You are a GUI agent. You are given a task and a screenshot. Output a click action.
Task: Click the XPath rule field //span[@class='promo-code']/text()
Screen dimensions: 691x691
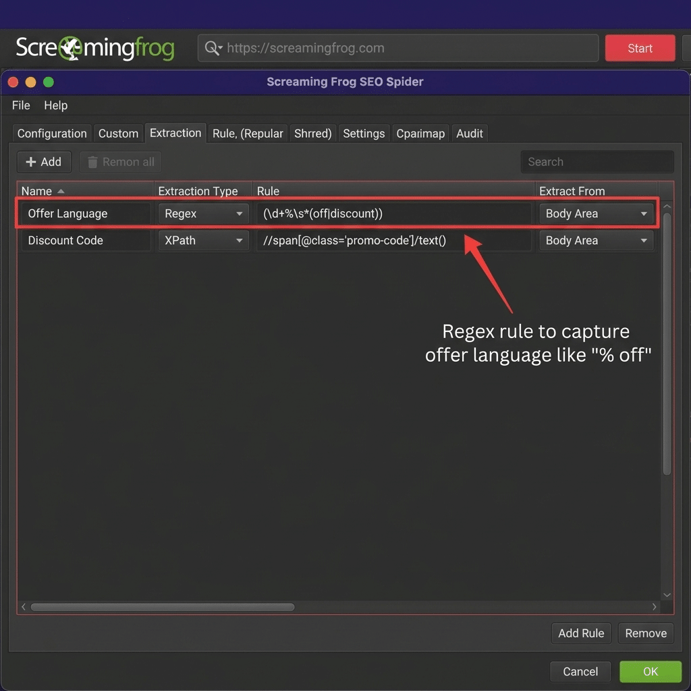point(393,241)
